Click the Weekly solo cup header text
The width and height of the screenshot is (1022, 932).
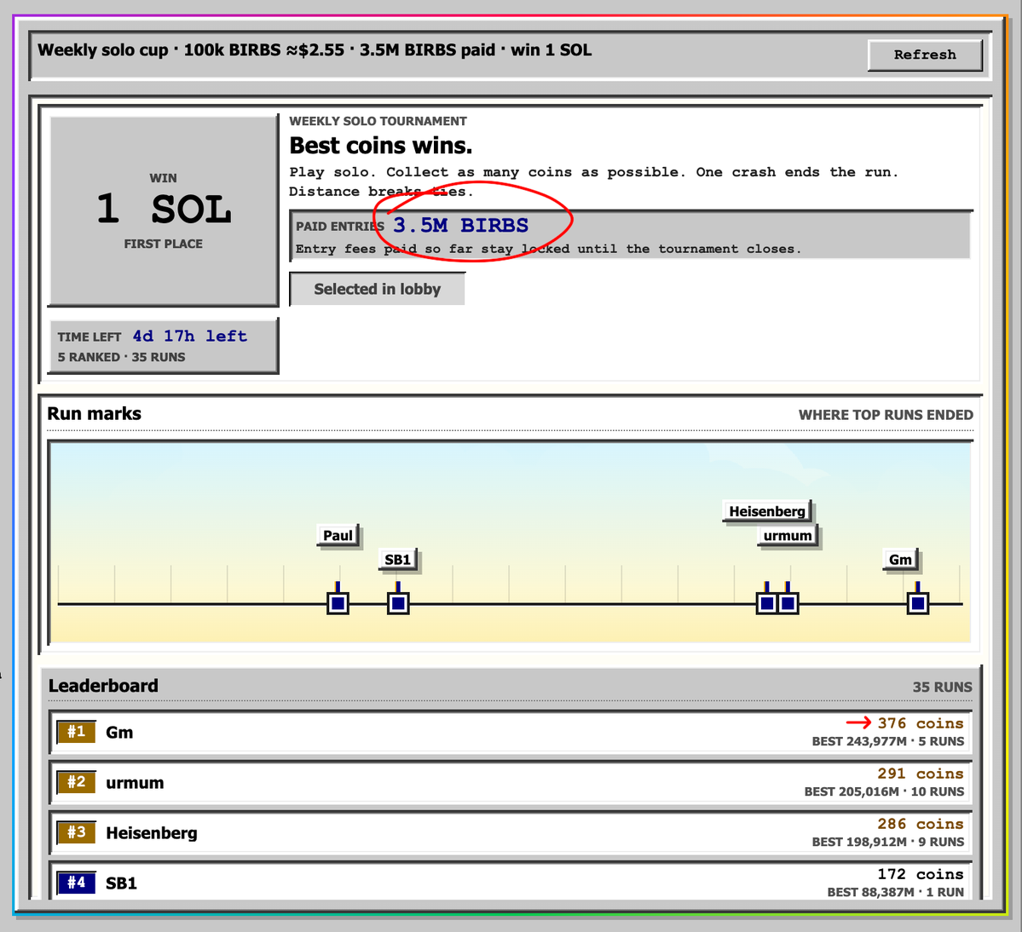click(x=315, y=50)
